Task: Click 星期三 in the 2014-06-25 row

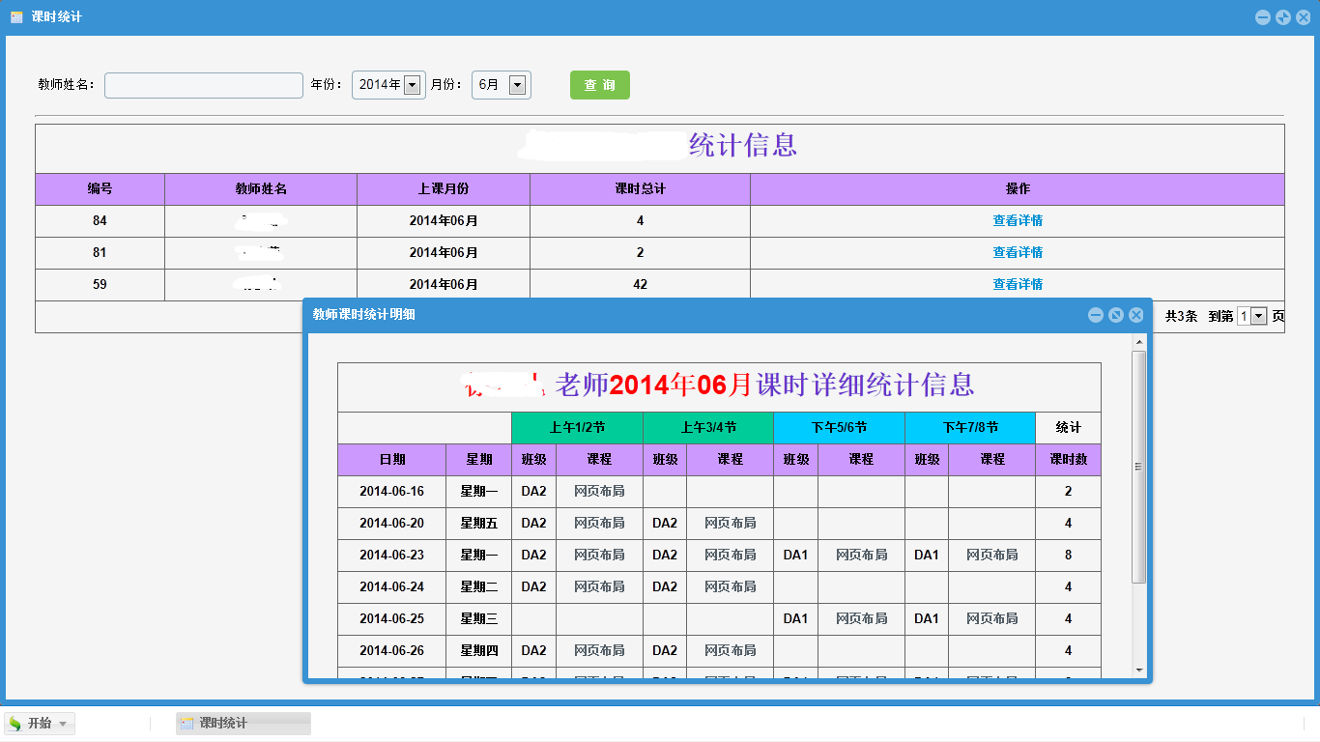Action: (479, 618)
